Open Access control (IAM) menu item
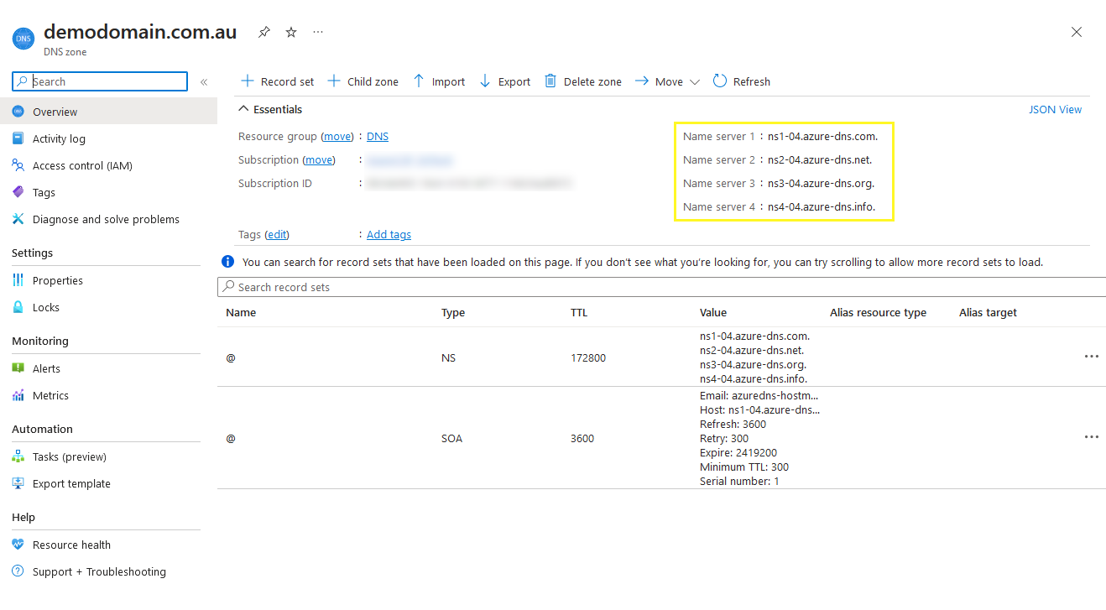This screenshot has width=1106, height=610. (82, 165)
